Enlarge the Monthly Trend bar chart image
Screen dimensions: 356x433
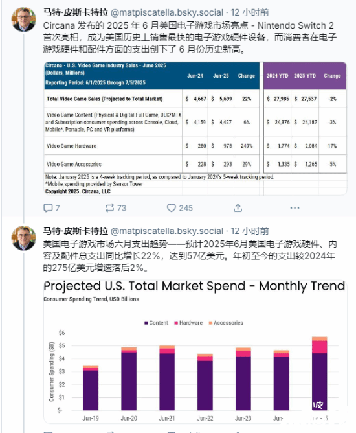[195, 352]
